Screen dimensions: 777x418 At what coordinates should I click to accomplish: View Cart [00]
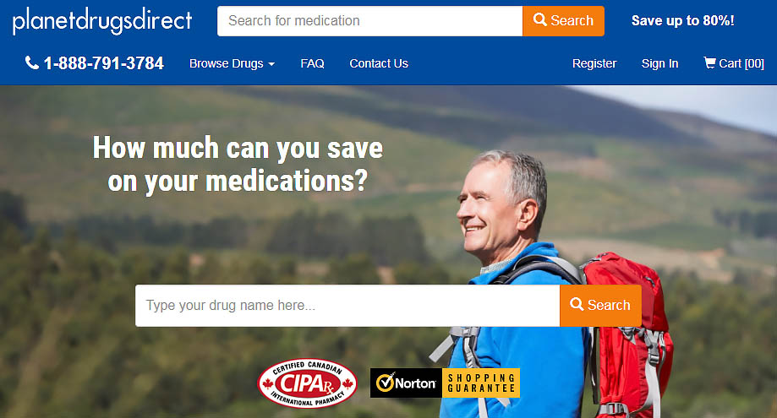(734, 63)
